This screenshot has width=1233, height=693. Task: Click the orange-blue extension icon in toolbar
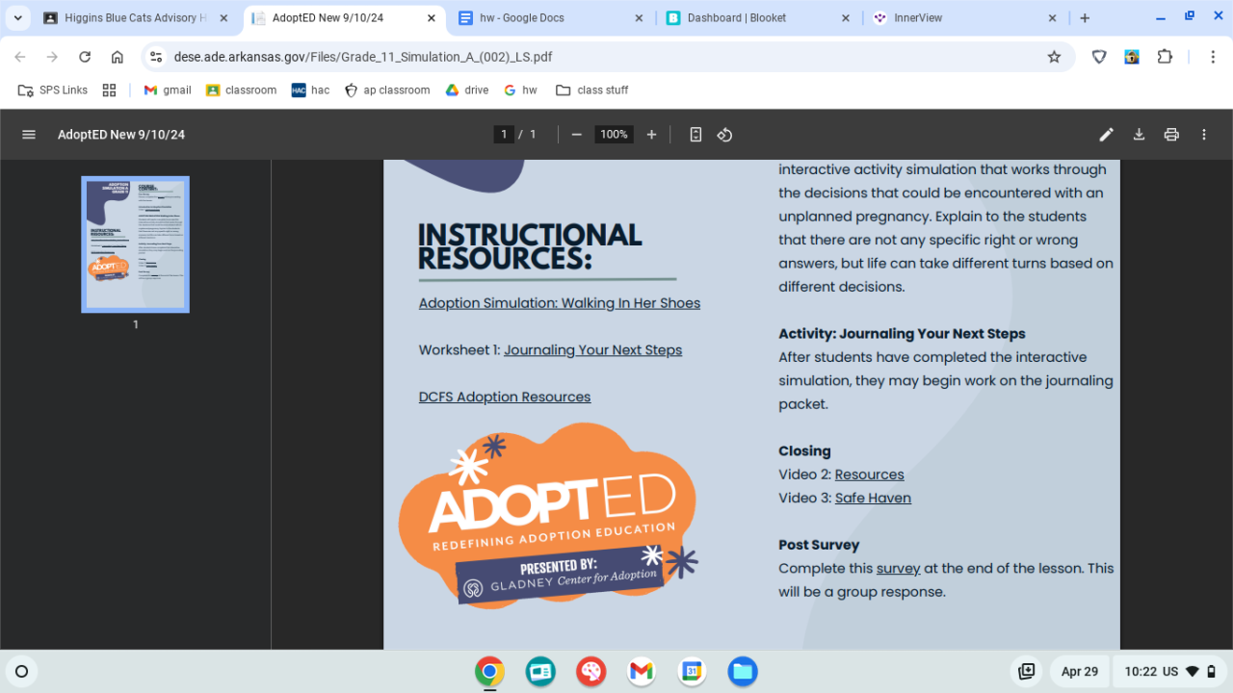pos(1132,57)
